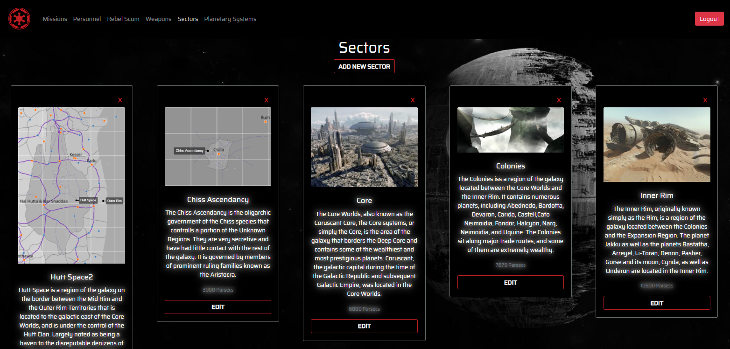
Task: Delete the Colonies sector using X
Action: (x=559, y=100)
